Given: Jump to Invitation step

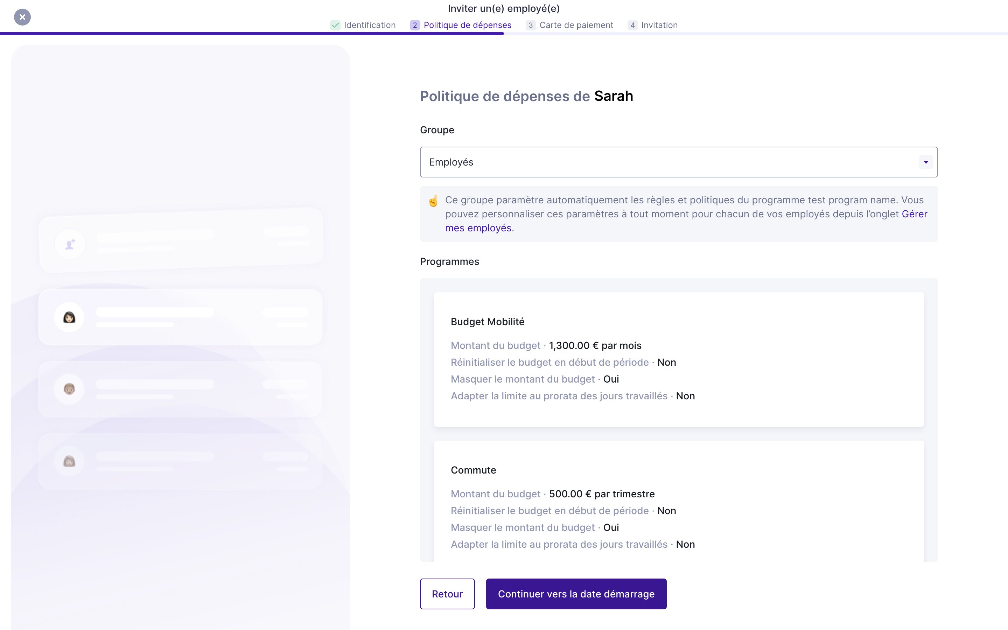Looking at the screenshot, I should click(x=659, y=25).
